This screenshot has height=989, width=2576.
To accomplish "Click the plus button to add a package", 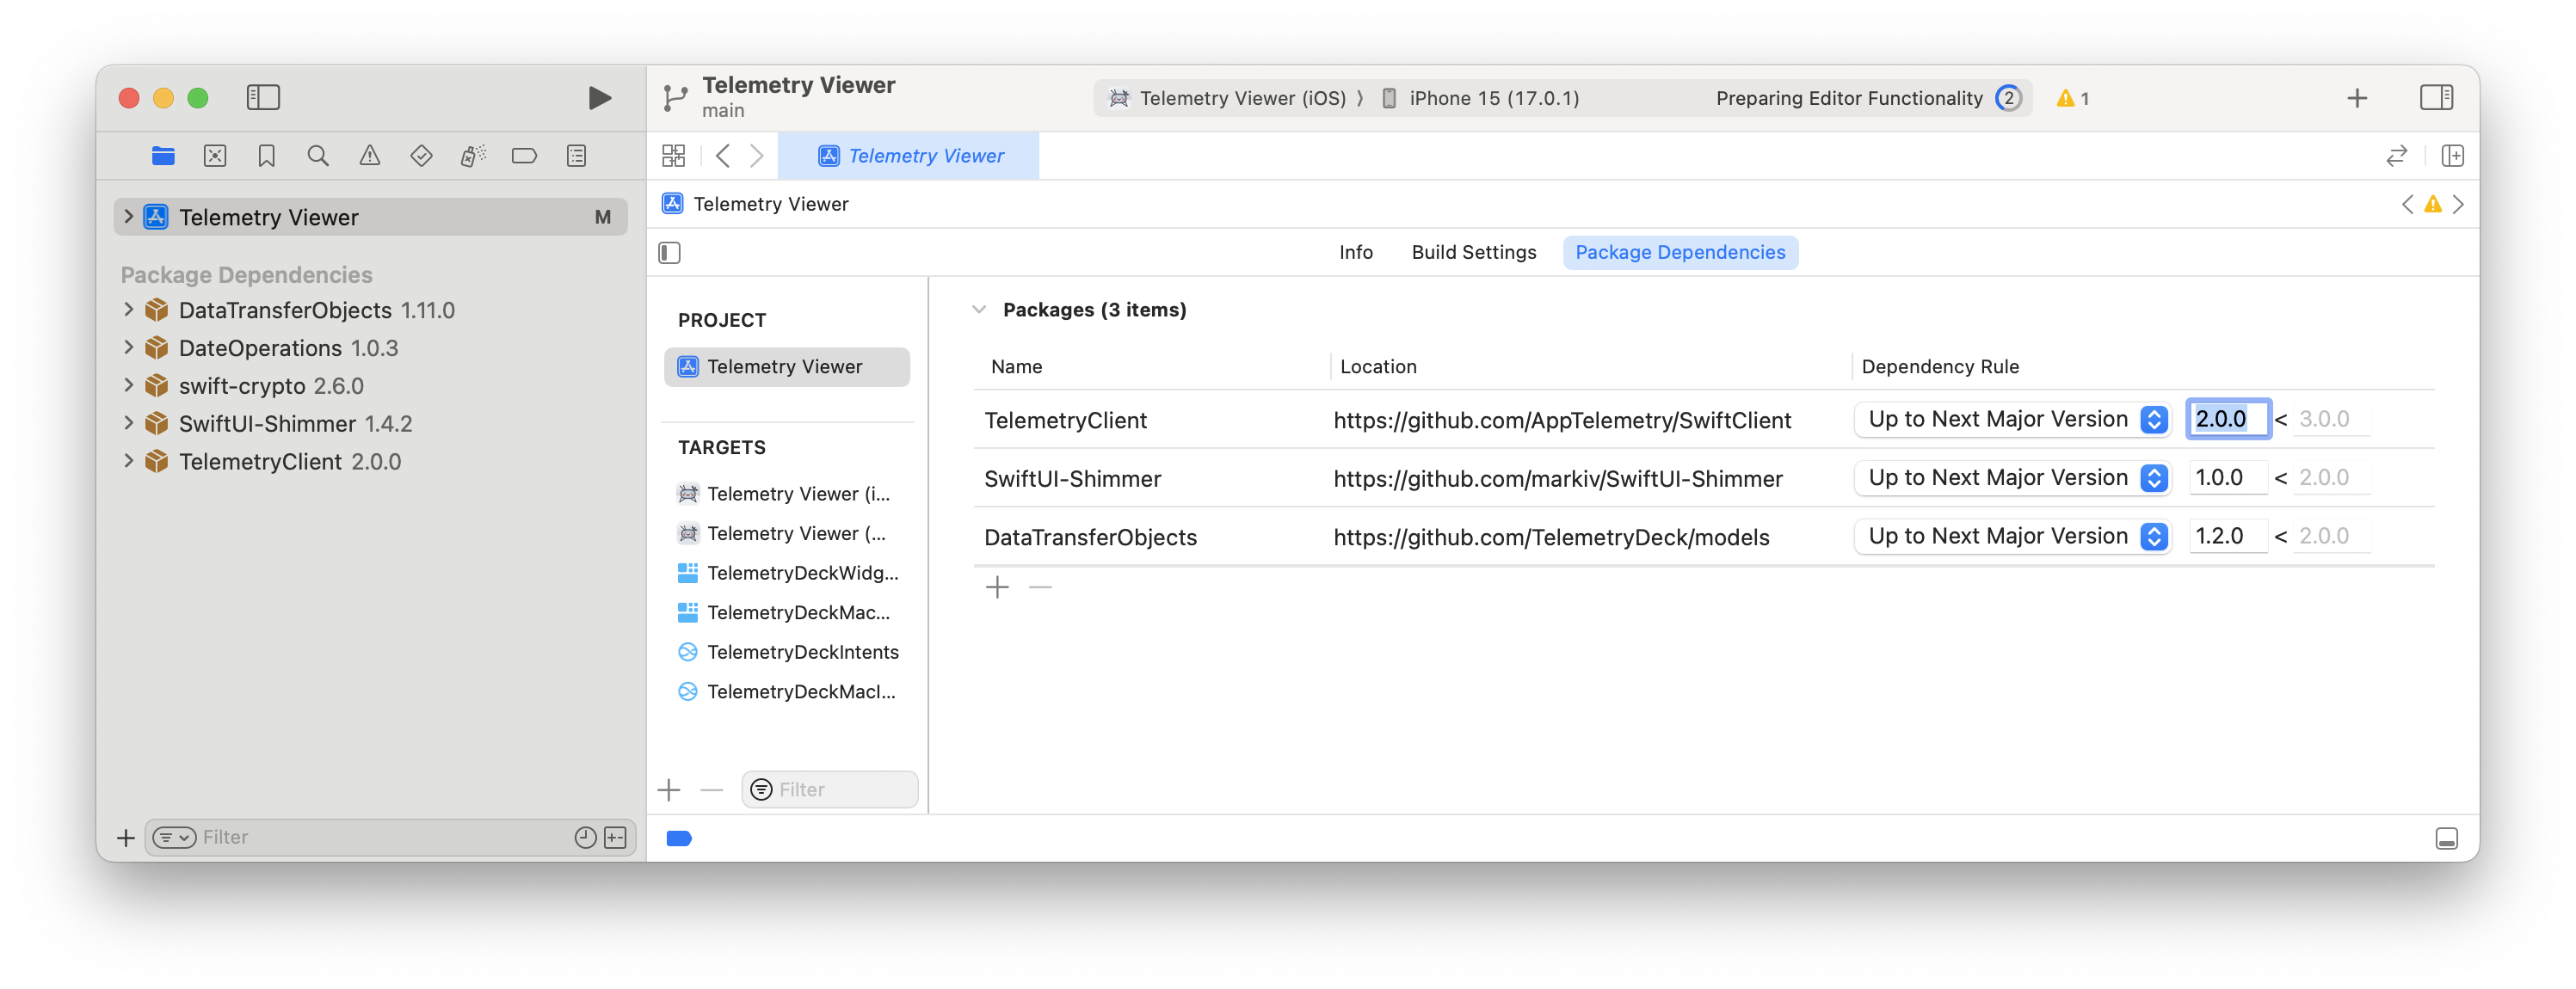I will [x=997, y=587].
